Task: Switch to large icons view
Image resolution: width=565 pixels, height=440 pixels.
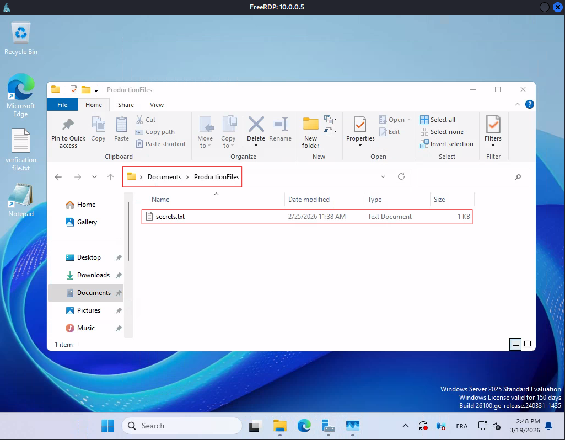Action: point(528,344)
